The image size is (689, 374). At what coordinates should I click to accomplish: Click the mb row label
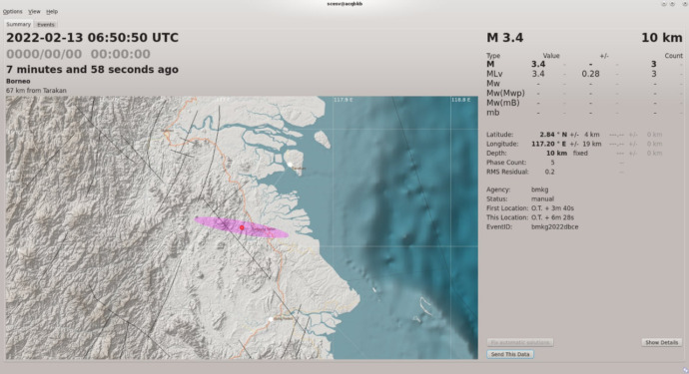click(x=493, y=113)
